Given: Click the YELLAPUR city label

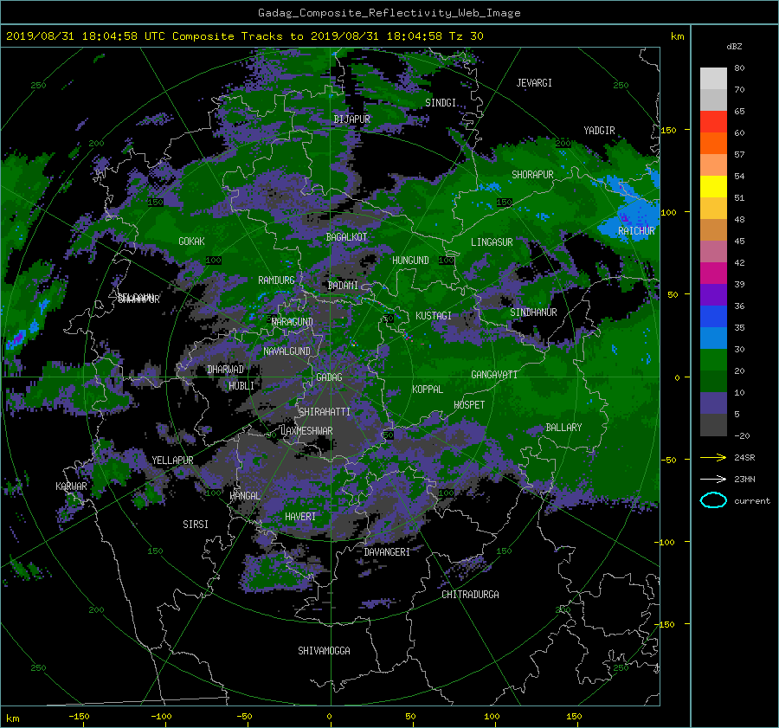Looking at the screenshot, I should (x=172, y=461).
